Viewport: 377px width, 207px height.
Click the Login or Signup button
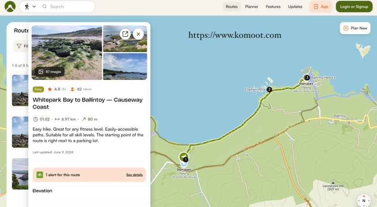354,7
